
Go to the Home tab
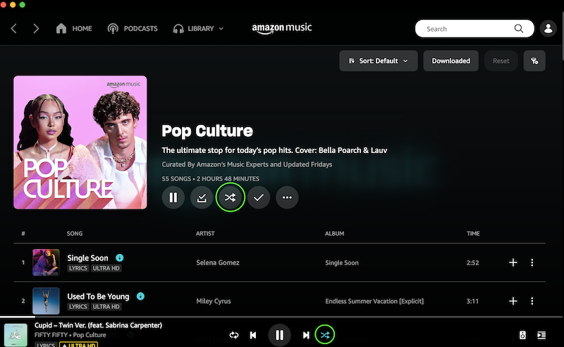point(74,29)
